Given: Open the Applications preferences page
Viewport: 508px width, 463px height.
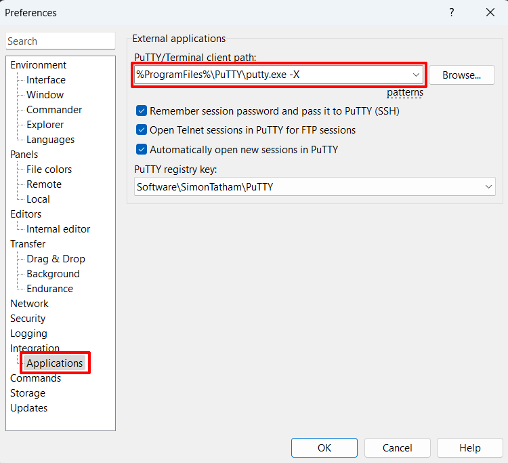Looking at the screenshot, I should click(55, 363).
